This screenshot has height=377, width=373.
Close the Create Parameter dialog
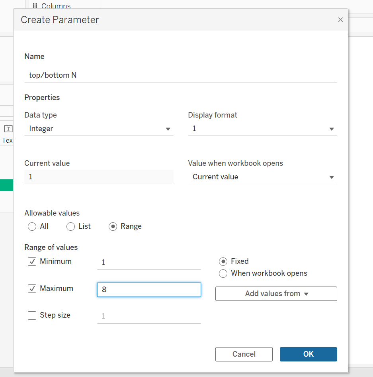(340, 20)
